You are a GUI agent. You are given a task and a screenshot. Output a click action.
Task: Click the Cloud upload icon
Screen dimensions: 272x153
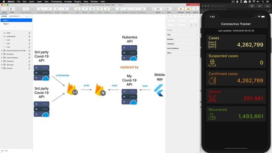pos(188,9)
